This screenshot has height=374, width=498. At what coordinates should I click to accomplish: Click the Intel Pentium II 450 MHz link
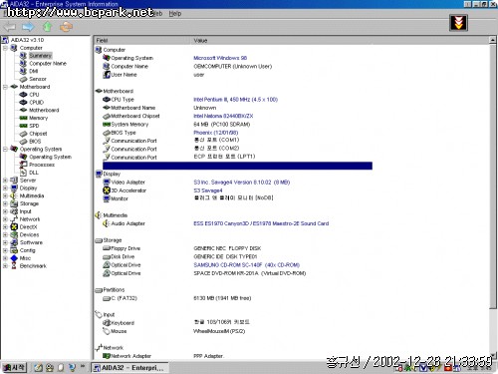tap(235, 100)
